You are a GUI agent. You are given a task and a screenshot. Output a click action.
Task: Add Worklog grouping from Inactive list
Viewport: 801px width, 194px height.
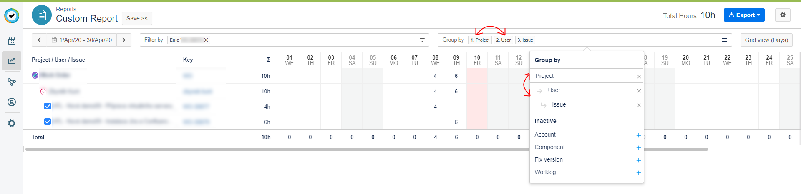pos(638,173)
